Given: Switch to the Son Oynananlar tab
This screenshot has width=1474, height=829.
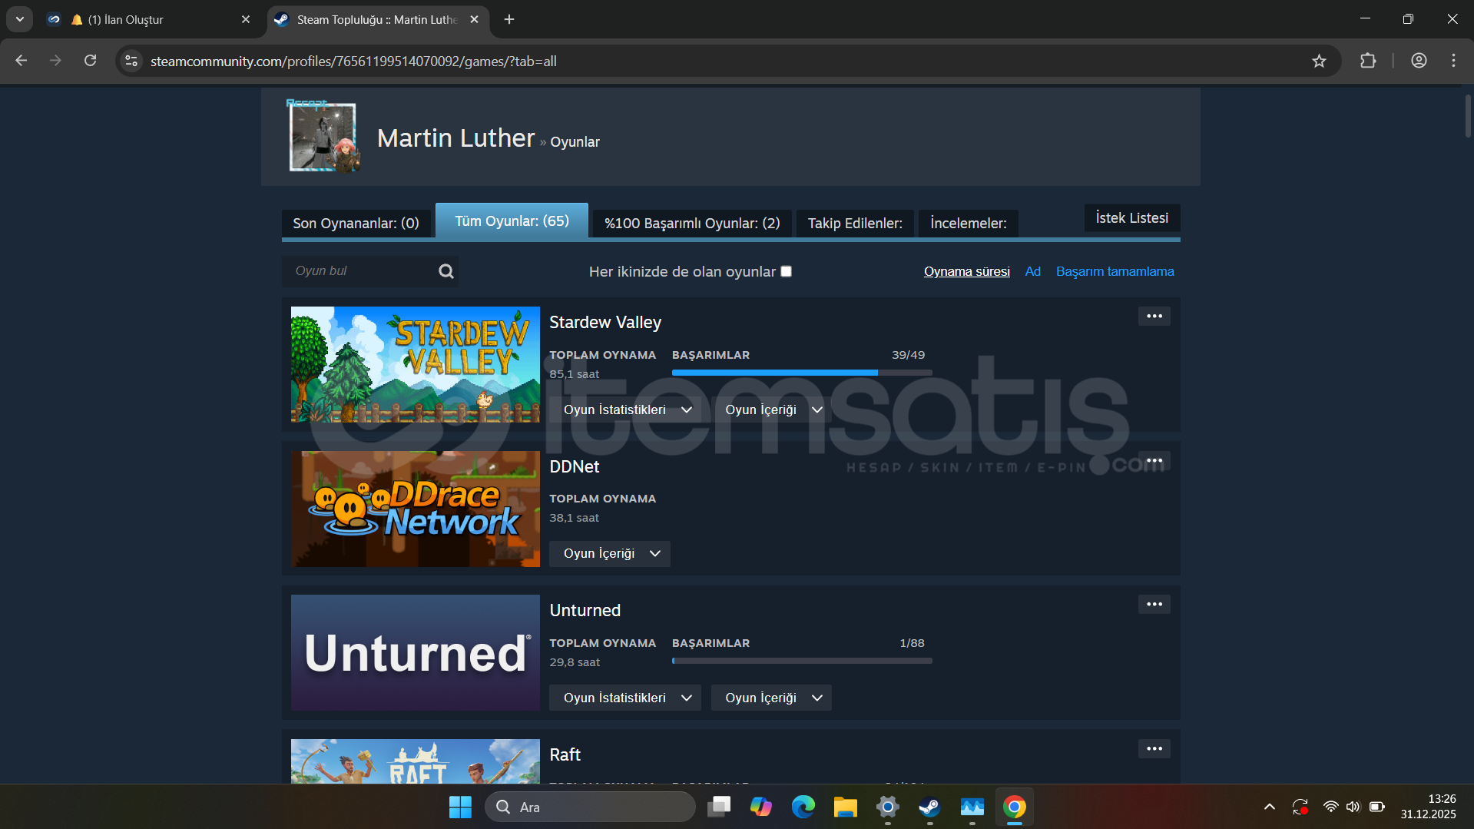Looking at the screenshot, I should pyautogui.click(x=356, y=224).
